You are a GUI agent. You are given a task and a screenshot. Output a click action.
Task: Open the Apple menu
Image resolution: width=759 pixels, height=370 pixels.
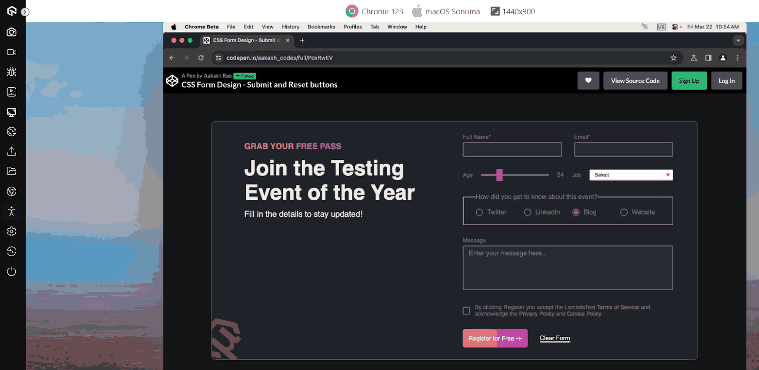pyautogui.click(x=174, y=27)
